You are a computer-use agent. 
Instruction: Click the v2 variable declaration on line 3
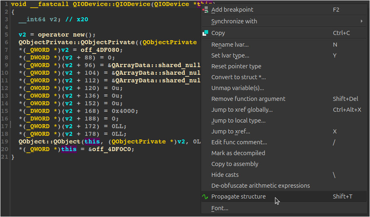point(52,19)
